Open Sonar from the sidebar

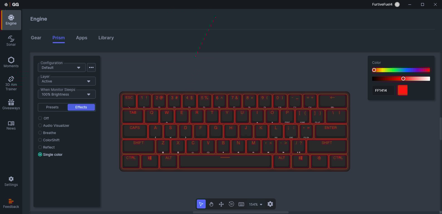[x=11, y=41]
